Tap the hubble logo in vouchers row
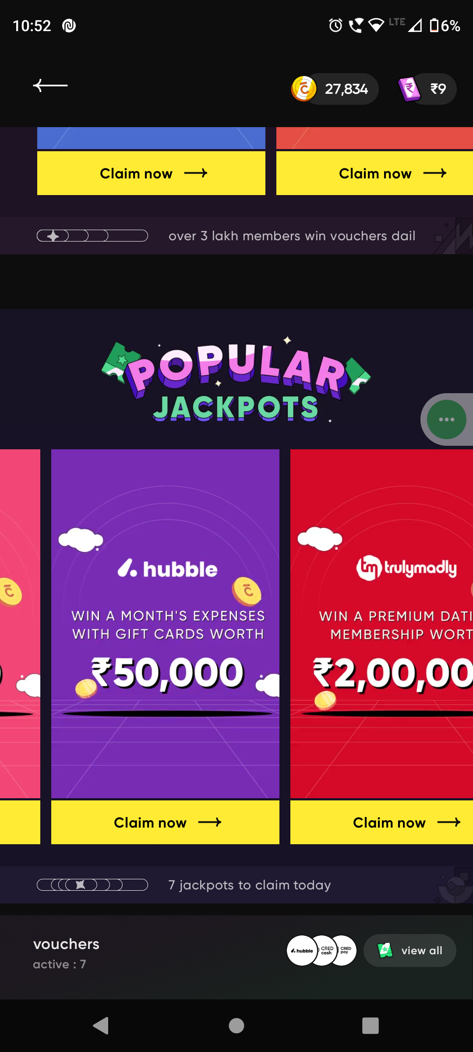The image size is (473, 1052). [302, 950]
